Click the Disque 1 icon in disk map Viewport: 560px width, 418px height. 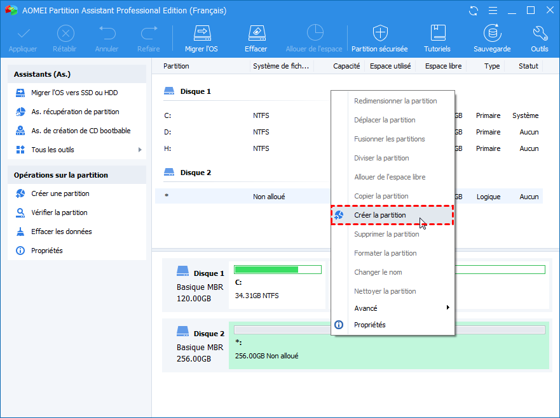coord(182,271)
